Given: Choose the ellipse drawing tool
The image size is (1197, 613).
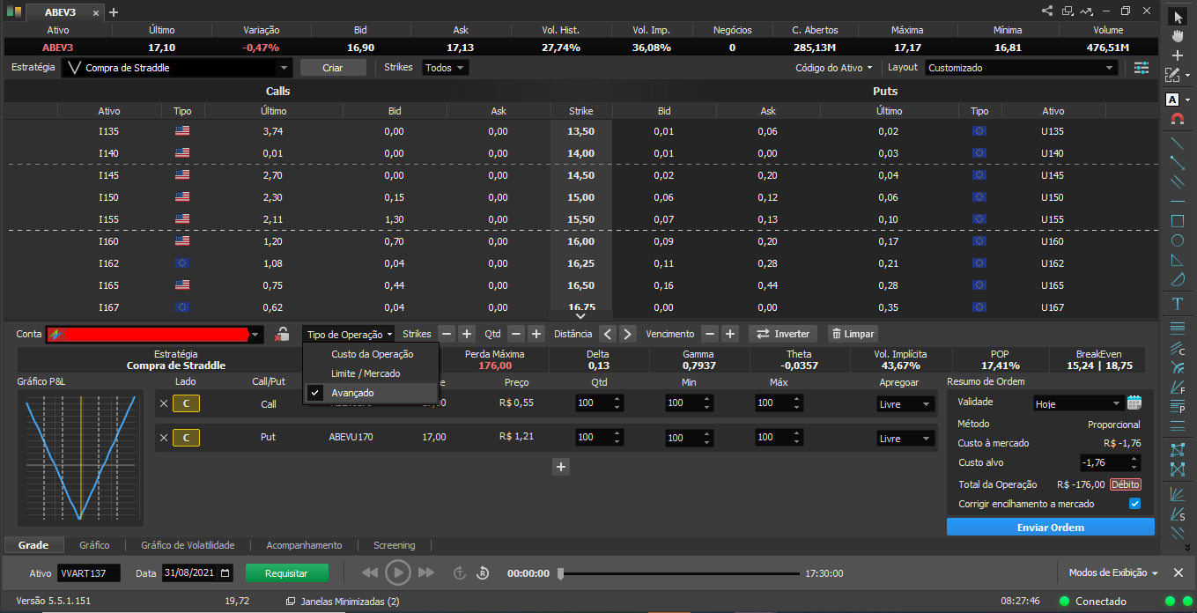Looking at the screenshot, I should [x=1178, y=240].
